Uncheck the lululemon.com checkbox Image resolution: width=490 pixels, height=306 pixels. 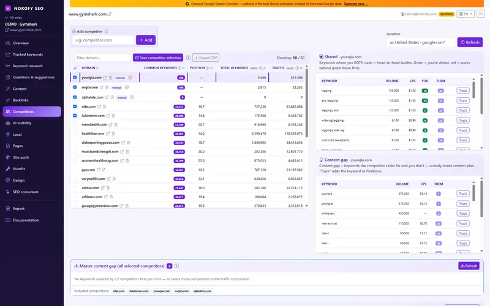75,116
